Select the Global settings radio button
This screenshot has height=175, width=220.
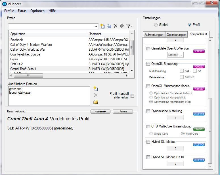(x=156, y=25)
